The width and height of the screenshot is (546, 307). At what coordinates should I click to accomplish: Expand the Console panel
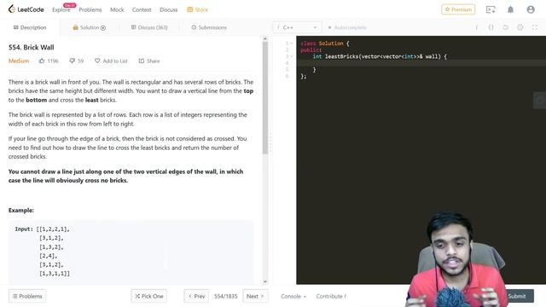coord(293,296)
